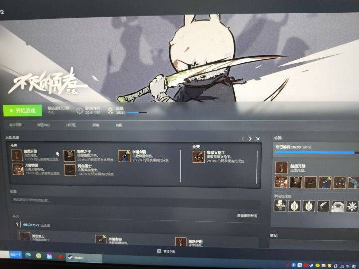The height and width of the screenshot is (269, 359).
Task: View the second locked flame crest achievement
Action: point(309,206)
